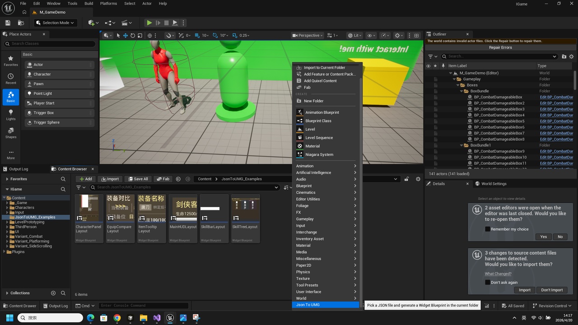Select the Shapes category in Place Actors
Viewport: 578px width, 325px height.
pos(11,133)
